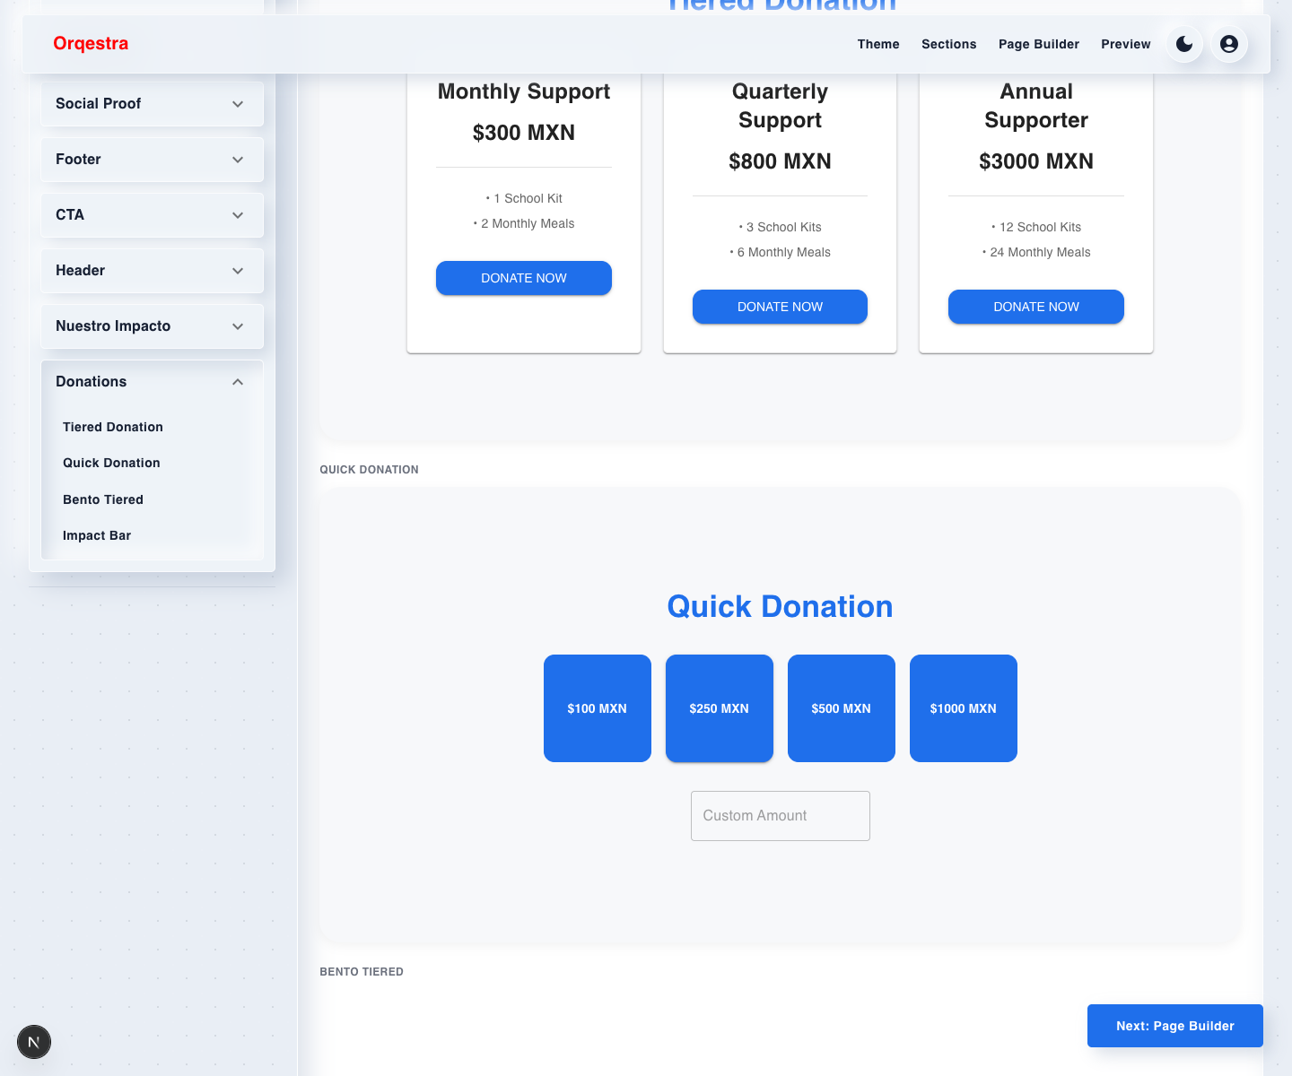Click the CTA section label

70,215
